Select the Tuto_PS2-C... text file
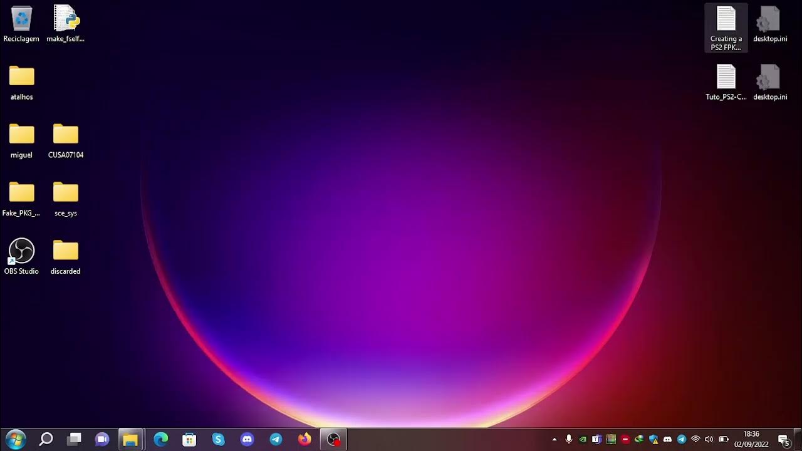802x451 pixels. point(726,83)
